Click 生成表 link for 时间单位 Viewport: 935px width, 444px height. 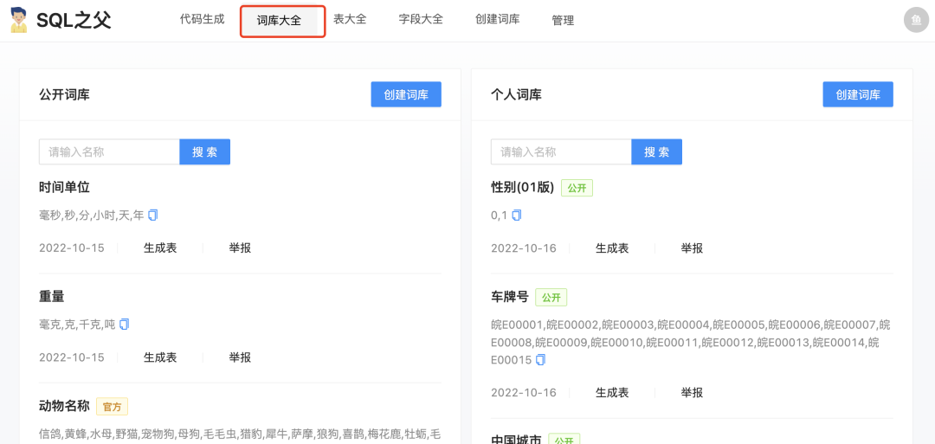click(160, 248)
